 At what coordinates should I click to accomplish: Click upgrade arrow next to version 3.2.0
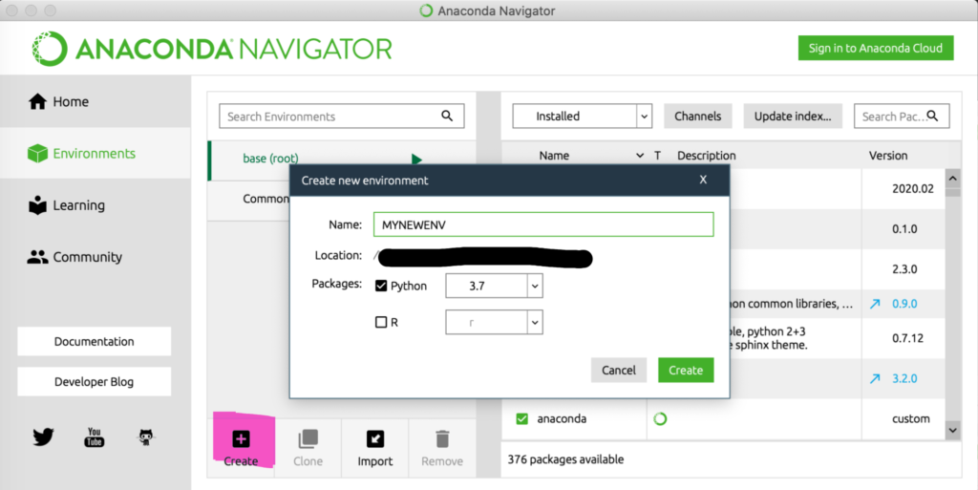click(875, 378)
